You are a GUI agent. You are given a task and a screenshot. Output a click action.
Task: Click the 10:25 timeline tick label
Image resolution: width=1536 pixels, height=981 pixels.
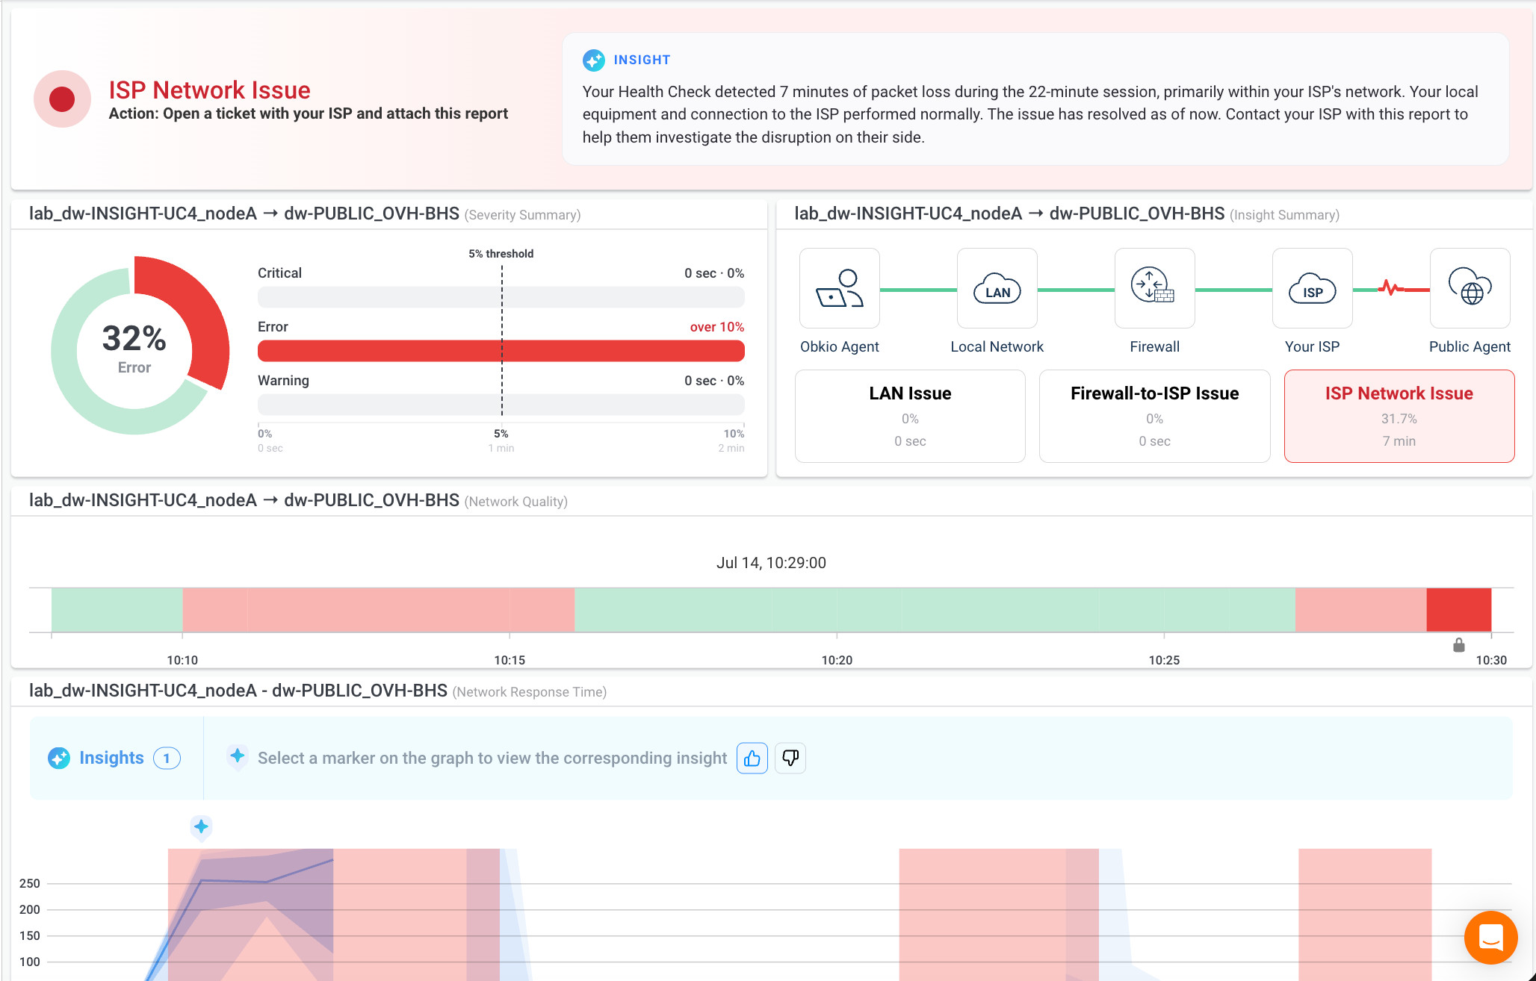(1164, 660)
